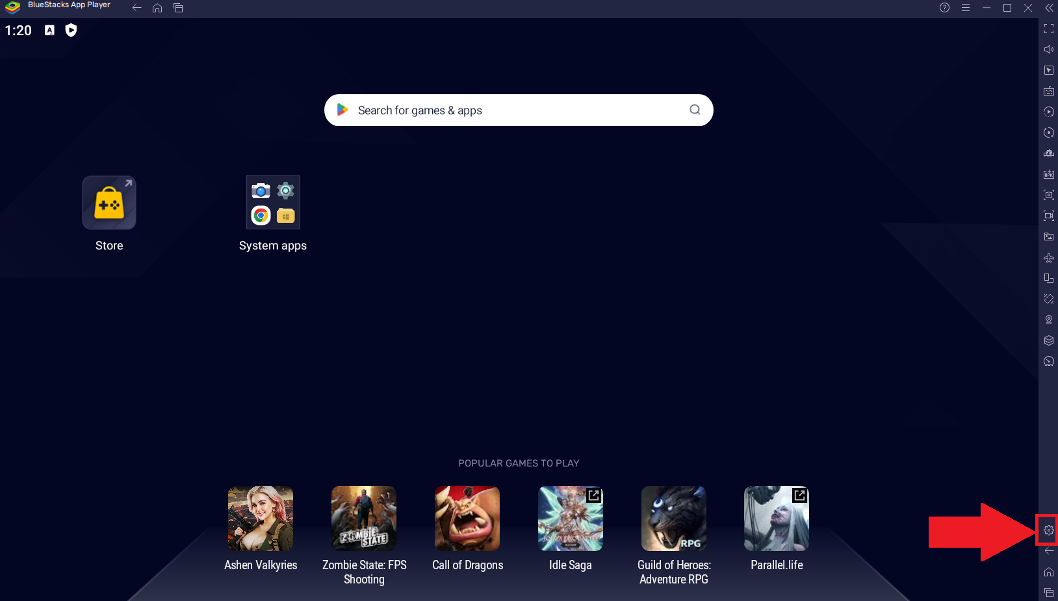Click the keyboard 'A' status icon
Image resolution: width=1058 pixels, height=601 pixels.
[49, 30]
